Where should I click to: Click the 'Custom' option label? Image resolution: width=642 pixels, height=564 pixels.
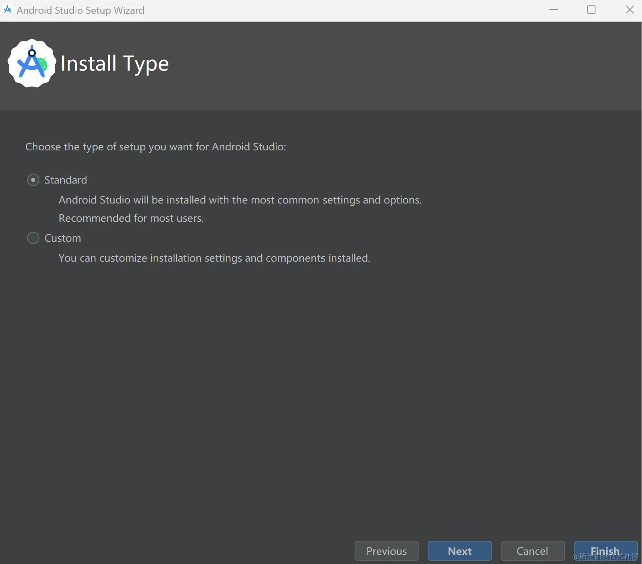tap(63, 238)
